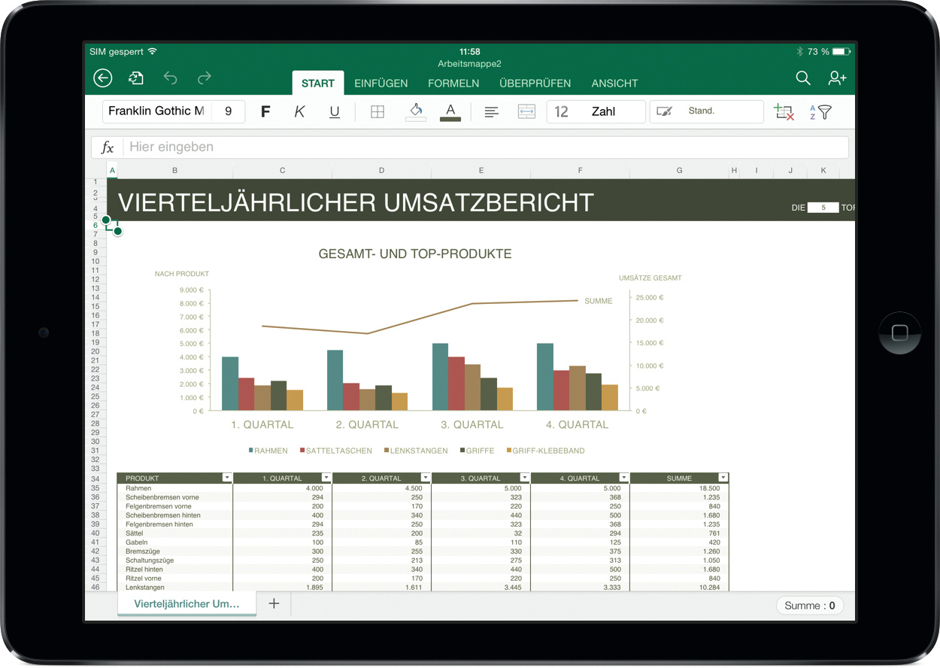The height and width of the screenshot is (668, 940).
Task: Open Franklin Gothic font name box
Action: pos(156,111)
